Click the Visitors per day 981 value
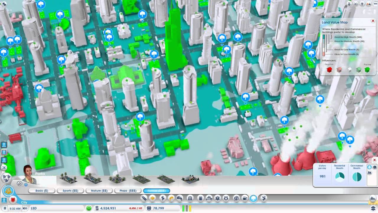The width and height of the screenshot is (378, 213). (322, 176)
